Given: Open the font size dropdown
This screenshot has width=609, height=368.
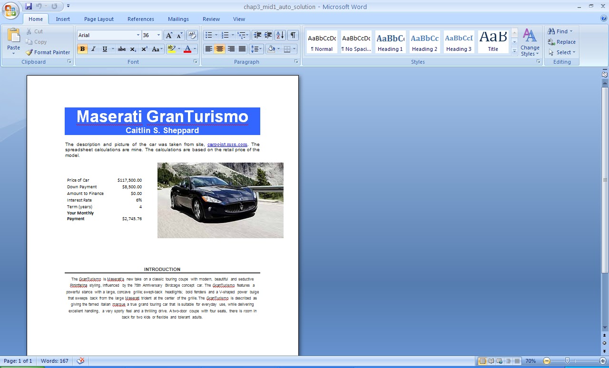Looking at the screenshot, I should point(158,35).
